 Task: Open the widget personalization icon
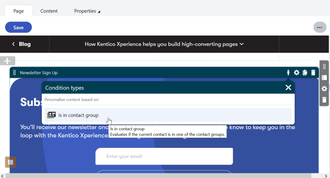click(x=288, y=73)
